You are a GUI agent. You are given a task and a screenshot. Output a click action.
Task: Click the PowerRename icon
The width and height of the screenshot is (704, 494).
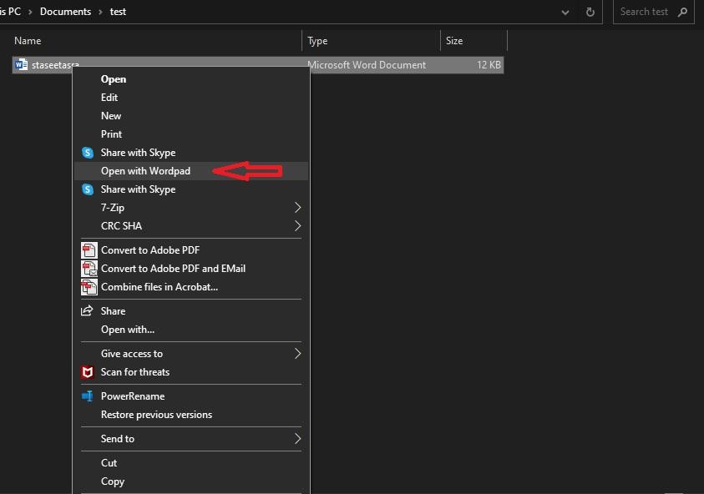click(88, 396)
